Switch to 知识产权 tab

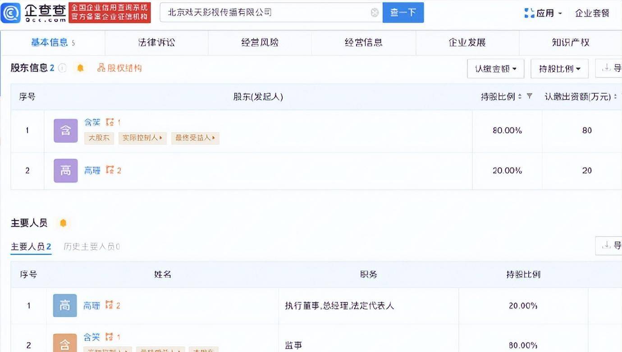(x=571, y=43)
